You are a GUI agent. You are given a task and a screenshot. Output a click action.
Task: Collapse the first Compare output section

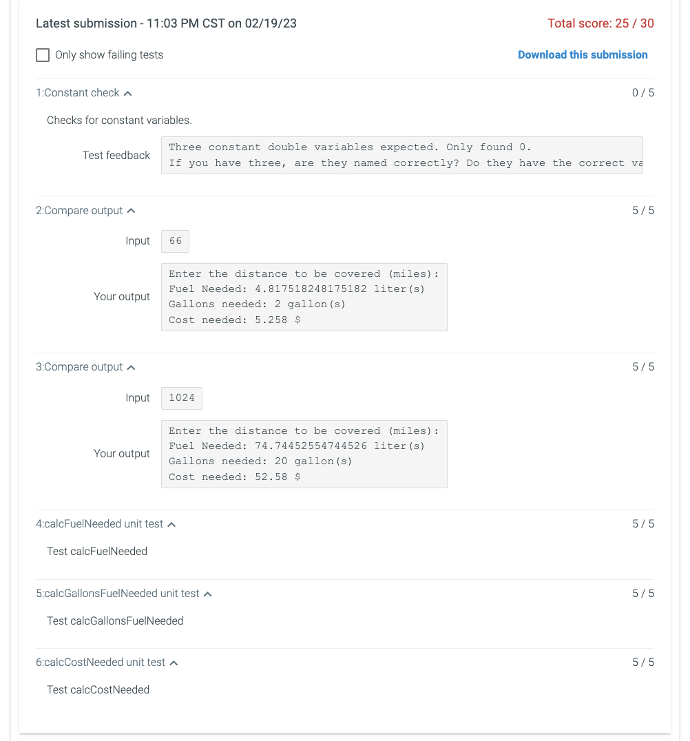[131, 211]
